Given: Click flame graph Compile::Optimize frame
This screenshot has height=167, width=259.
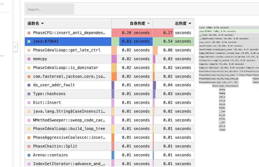Looking at the screenshot, I should click(x=222, y=68).
